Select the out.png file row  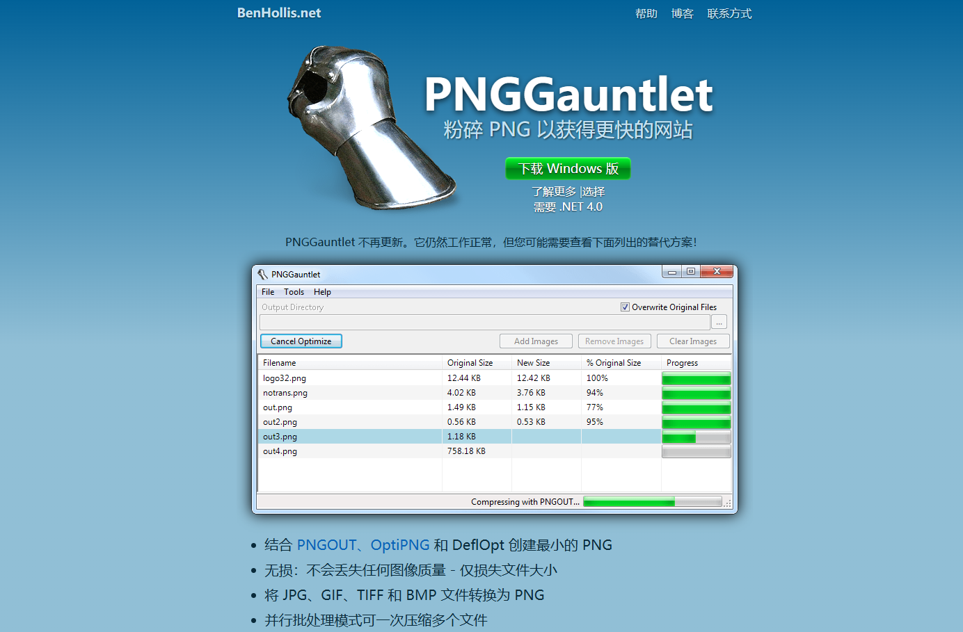[494, 407]
